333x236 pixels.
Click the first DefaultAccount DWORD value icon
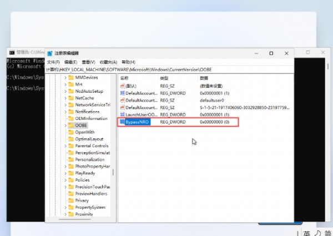(122, 93)
